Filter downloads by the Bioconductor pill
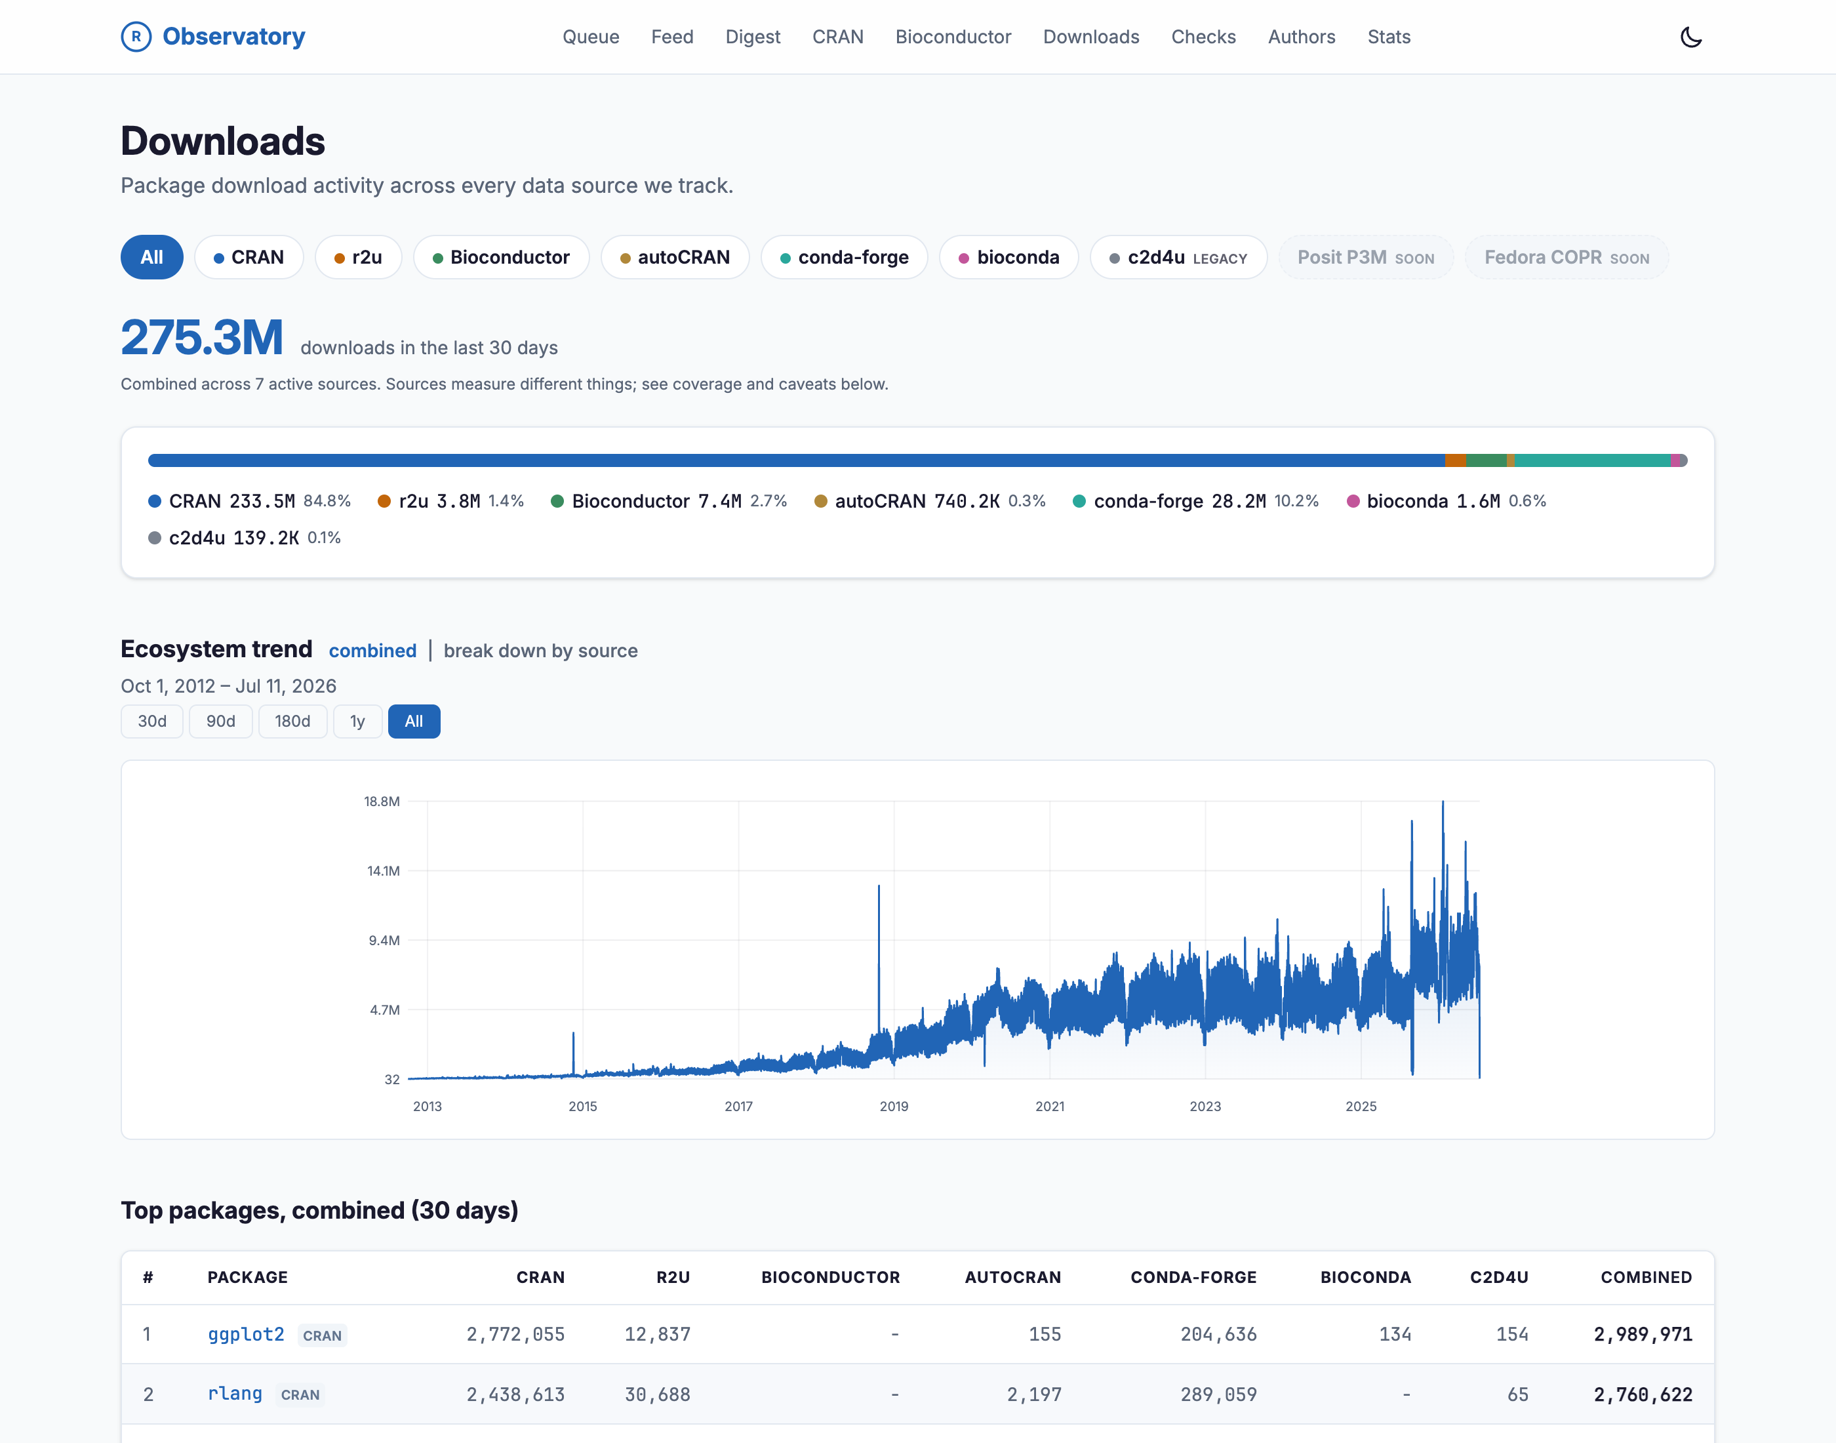The width and height of the screenshot is (1836, 1443). tap(502, 257)
